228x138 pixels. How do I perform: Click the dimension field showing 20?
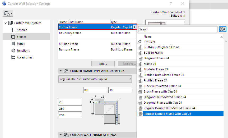coord(70,102)
